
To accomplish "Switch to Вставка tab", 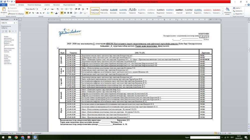I will tap(21, 5).
